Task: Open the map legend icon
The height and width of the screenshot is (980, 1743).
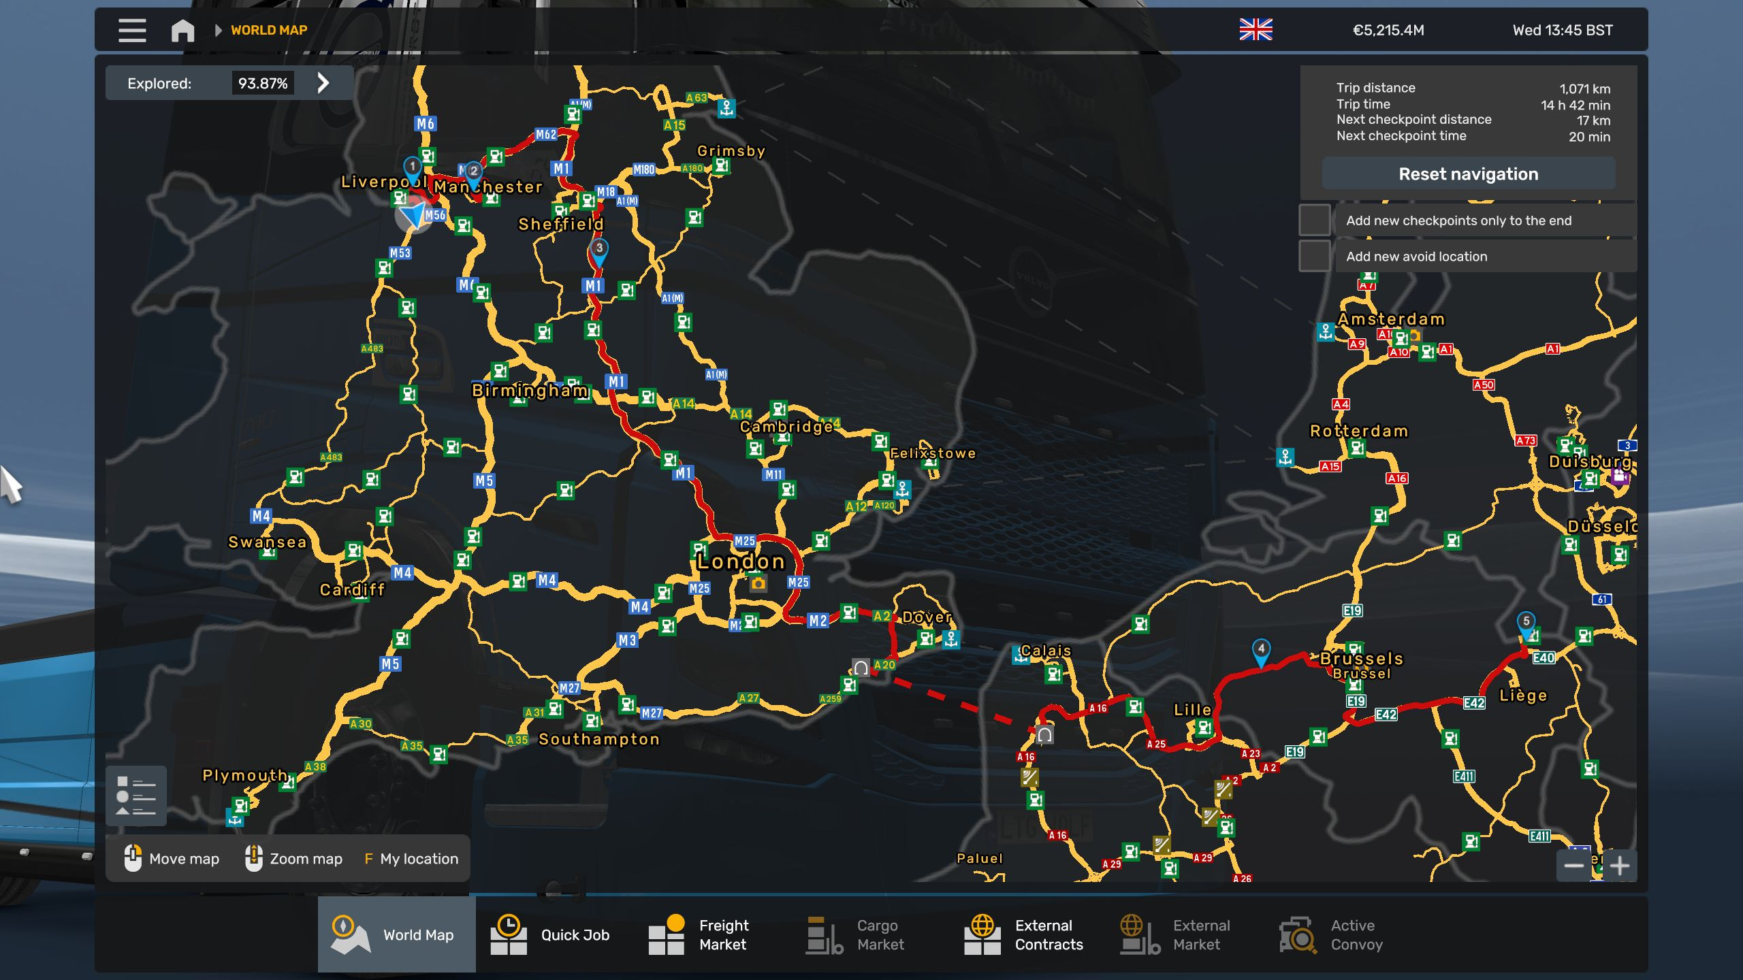Action: tap(136, 796)
